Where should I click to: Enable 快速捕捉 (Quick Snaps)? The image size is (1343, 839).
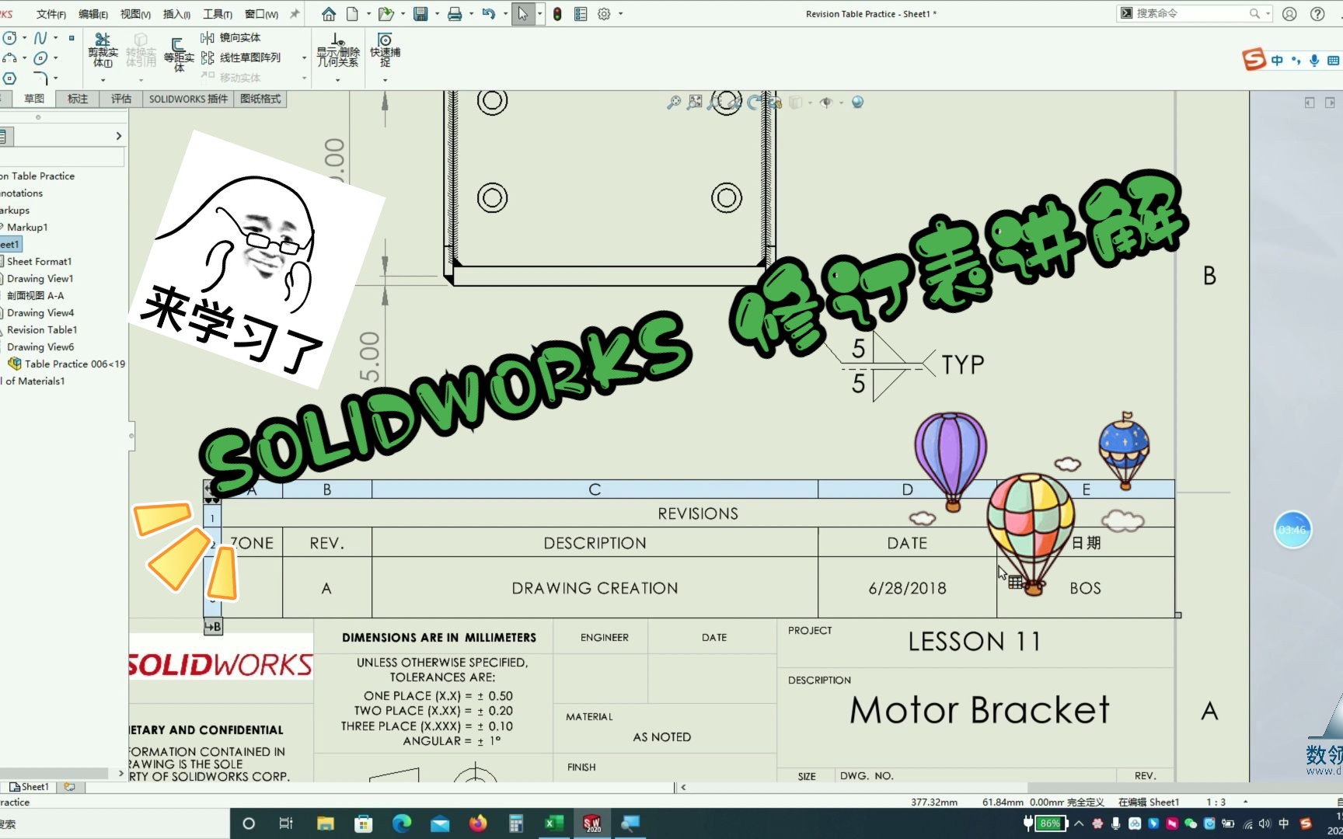(384, 50)
